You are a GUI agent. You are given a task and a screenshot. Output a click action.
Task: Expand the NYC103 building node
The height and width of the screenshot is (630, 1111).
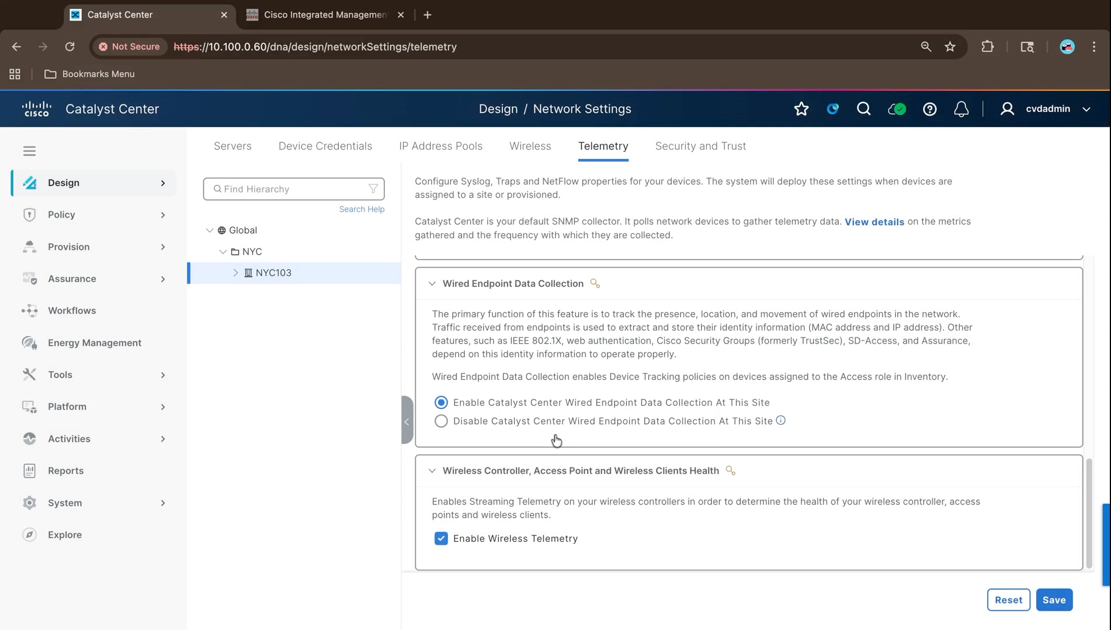236,273
